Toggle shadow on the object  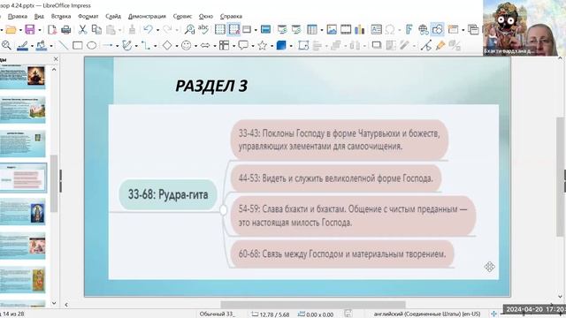[x=377, y=45]
